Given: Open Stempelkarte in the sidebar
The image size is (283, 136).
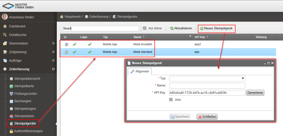Looking at the screenshot, I should pyautogui.click(x=24, y=86).
